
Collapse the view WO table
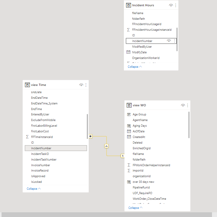click(x=135, y=208)
